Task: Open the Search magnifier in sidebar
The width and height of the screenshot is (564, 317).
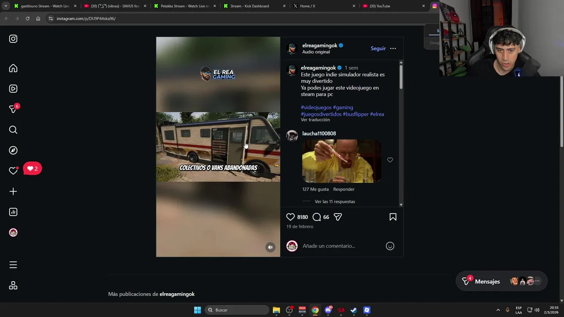Action: (13, 130)
